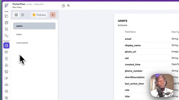Open the API Calls icon in sidebar
Viewport: 179px width, 100px height.
(6, 65)
